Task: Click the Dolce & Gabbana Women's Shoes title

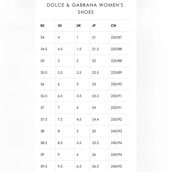Action: coord(85,9)
